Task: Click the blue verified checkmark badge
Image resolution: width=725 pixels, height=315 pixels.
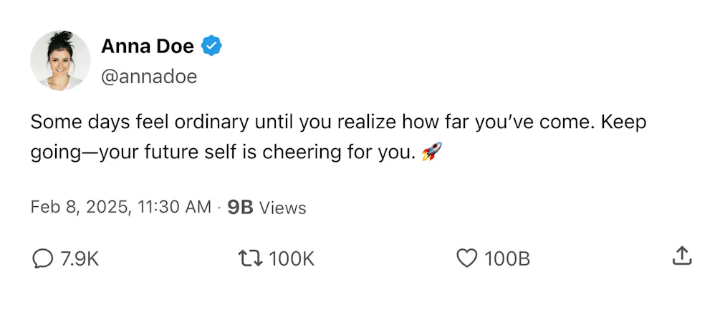Action: point(211,45)
